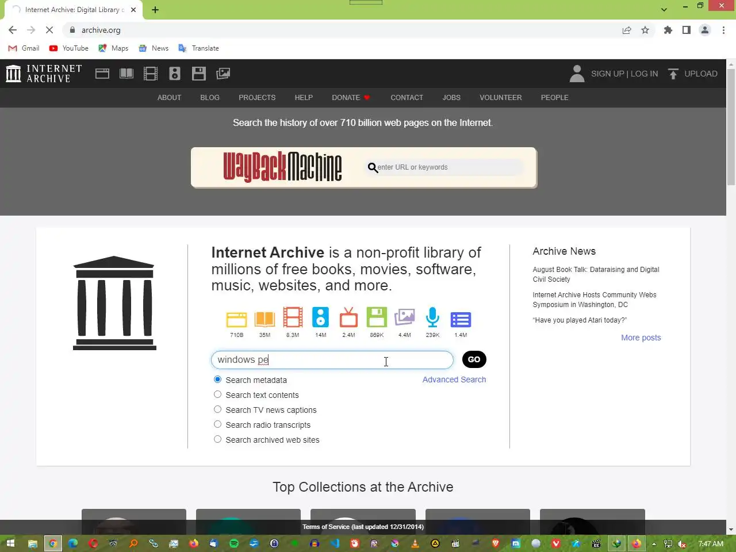The image size is (736, 552).
Task: Click the Wayback Machine logo
Action: point(282,167)
